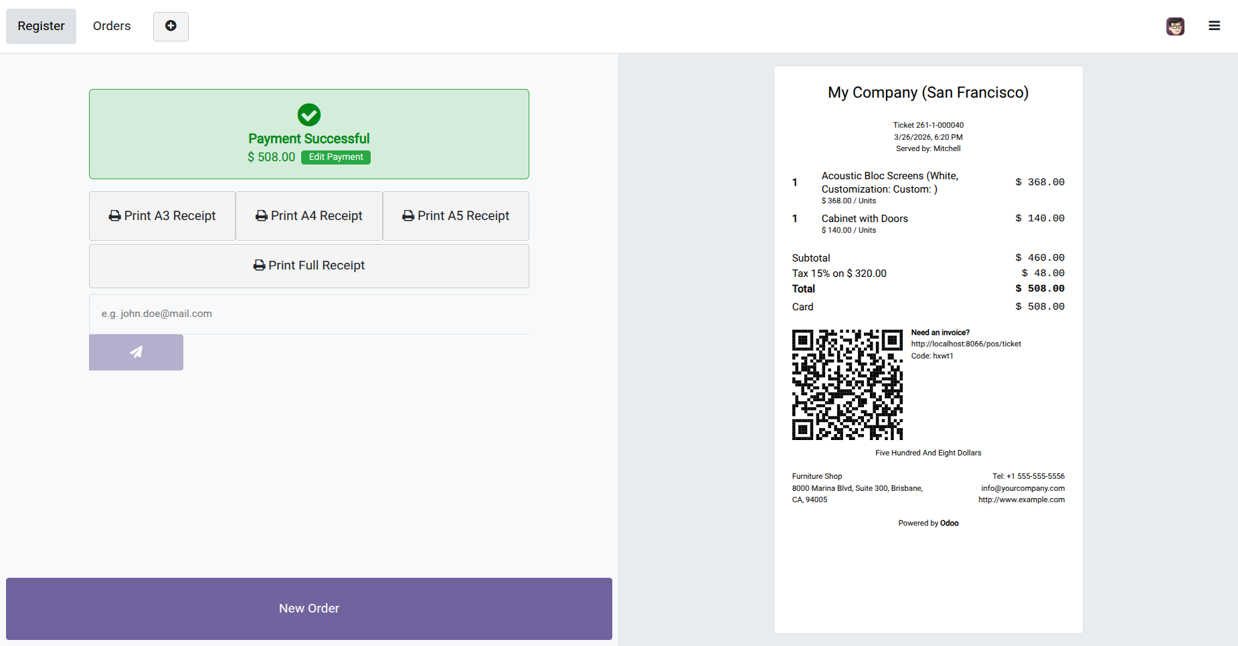This screenshot has width=1238, height=646.
Task: Click the paper plane send icon
Action: (136, 352)
